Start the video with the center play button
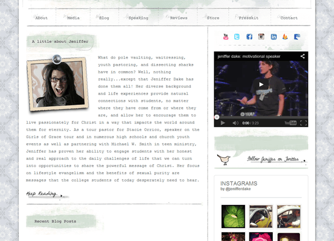The width and height of the screenshot is (334, 241). tap(261, 85)
